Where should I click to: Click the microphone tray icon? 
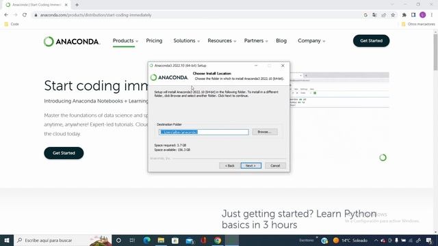point(396,240)
